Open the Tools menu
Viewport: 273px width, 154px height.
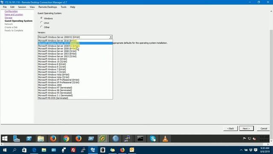(x=64, y=7)
